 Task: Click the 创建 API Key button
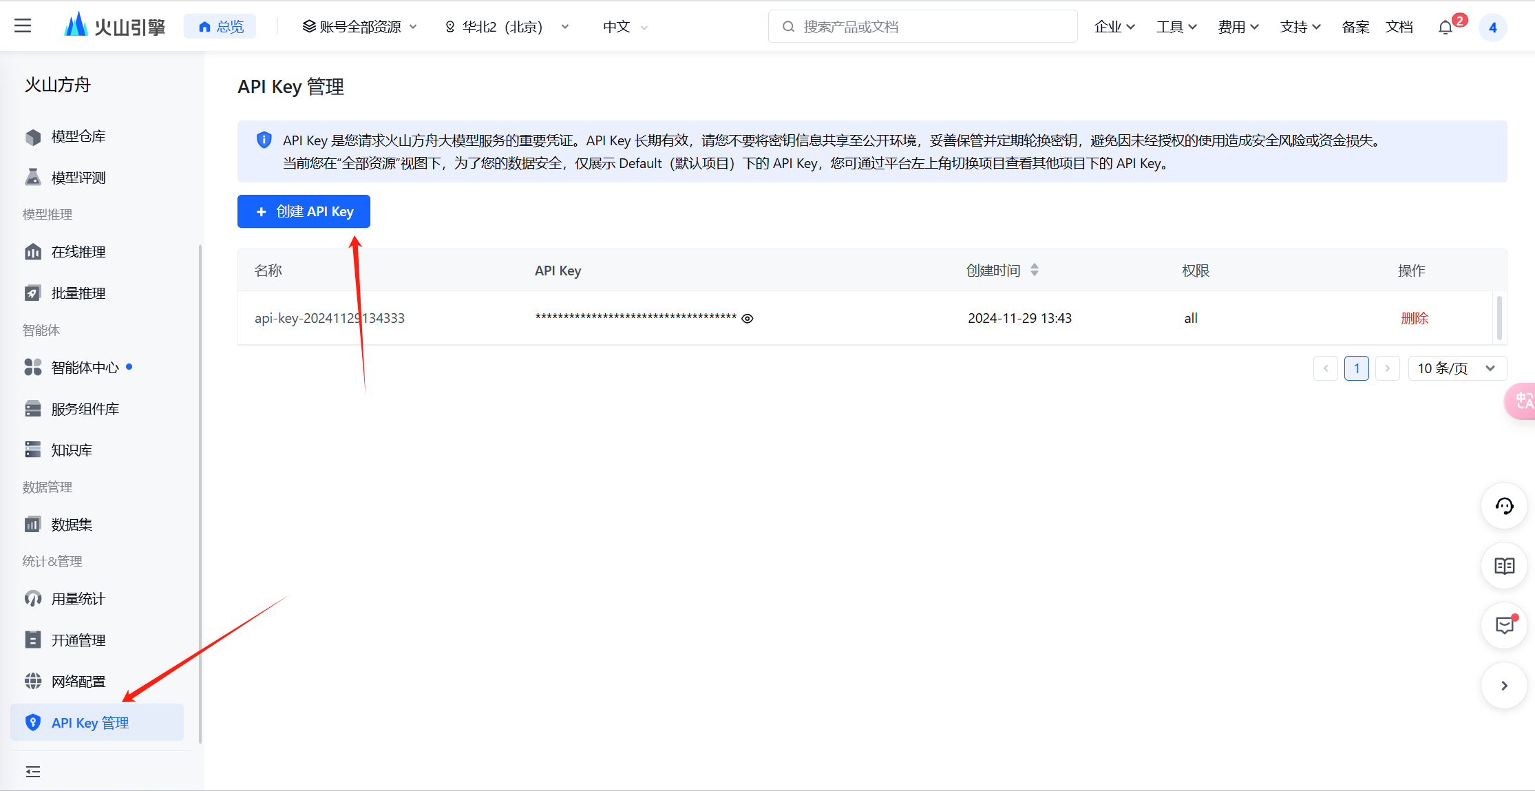[x=304, y=211]
